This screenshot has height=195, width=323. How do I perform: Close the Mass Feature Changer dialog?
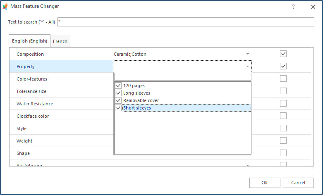click(313, 7)
